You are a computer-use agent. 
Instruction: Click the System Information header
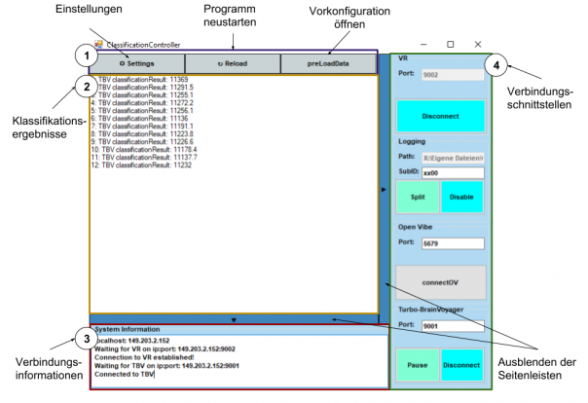[x=128, y=329]
